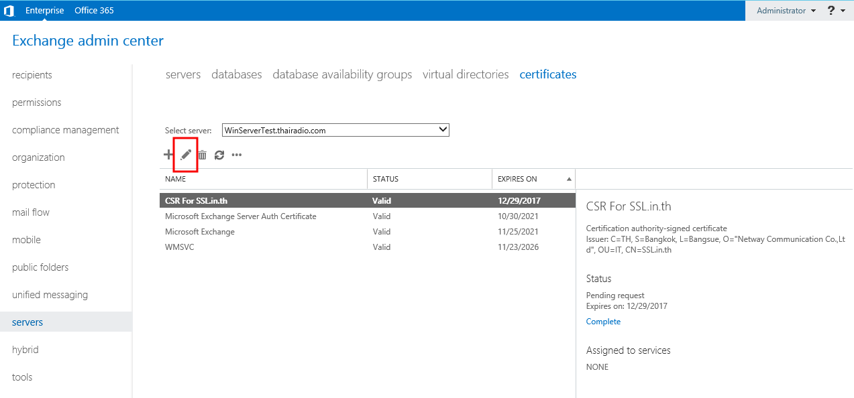Click the Office logo icon
Screen dimensions: 854x398
[x=9, y=11]
